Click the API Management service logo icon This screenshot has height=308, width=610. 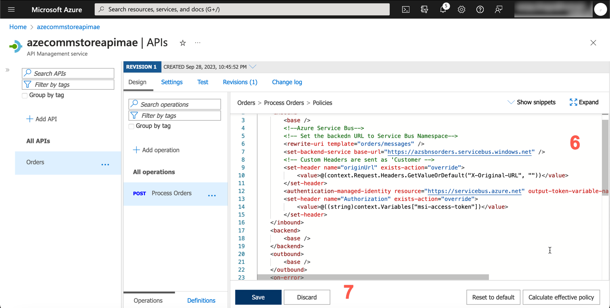pyautogui.click(x=16, y=46)
